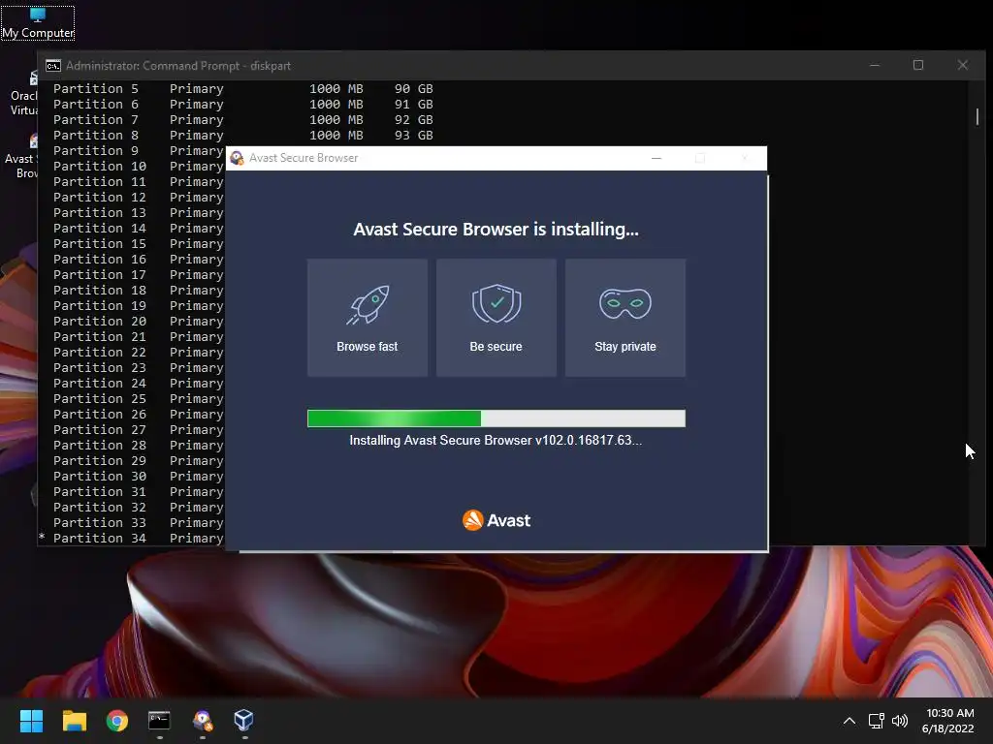Viewport: 993px width, 744px height.
Task: Minimize the Avast Secure Browser installer
Action: pyautogui.click(x=657, y=158)
